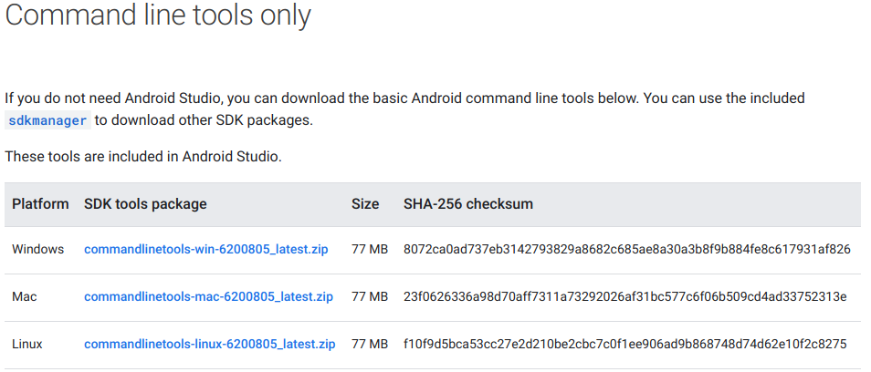The image size is (871, 372).
Task: Click the Mac package SHA-256 checksum
Action: 625,296
